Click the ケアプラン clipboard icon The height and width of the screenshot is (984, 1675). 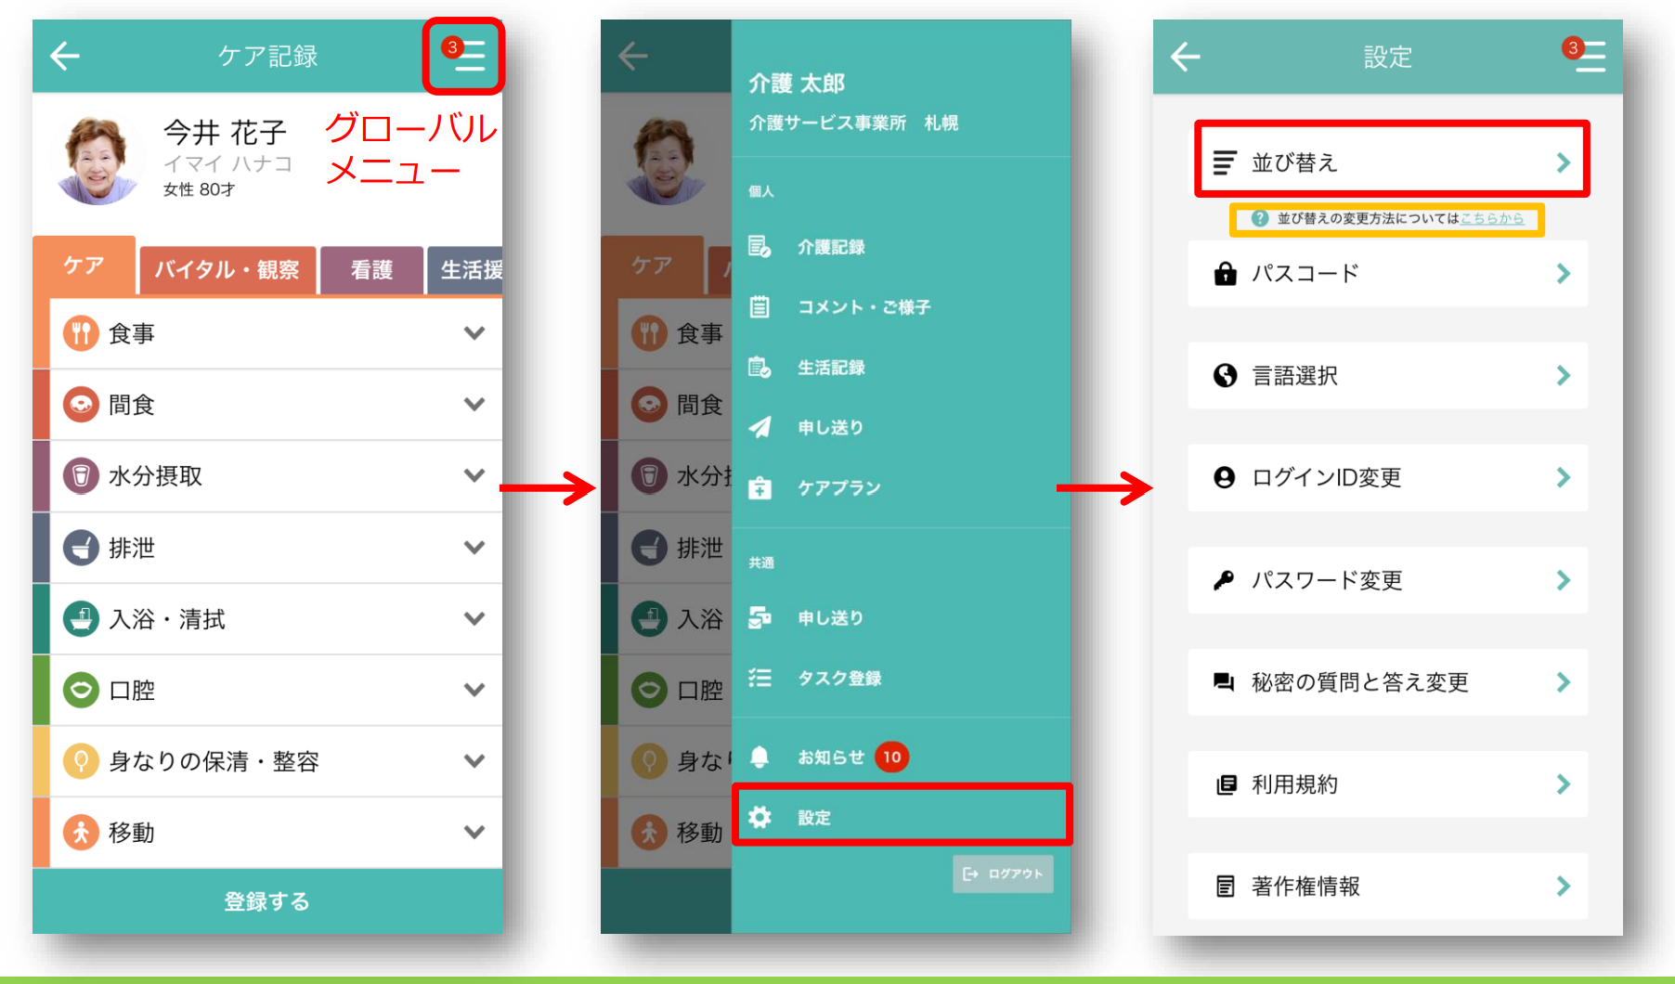(x=760, y=487)
